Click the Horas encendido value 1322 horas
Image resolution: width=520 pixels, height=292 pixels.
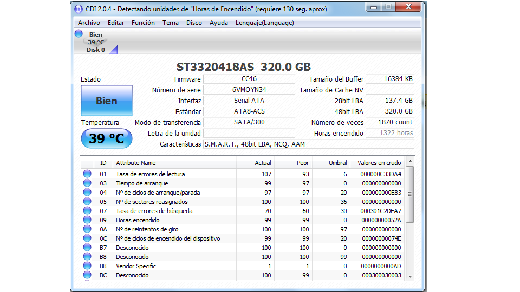pyautogui.click(x=389, y=133)
